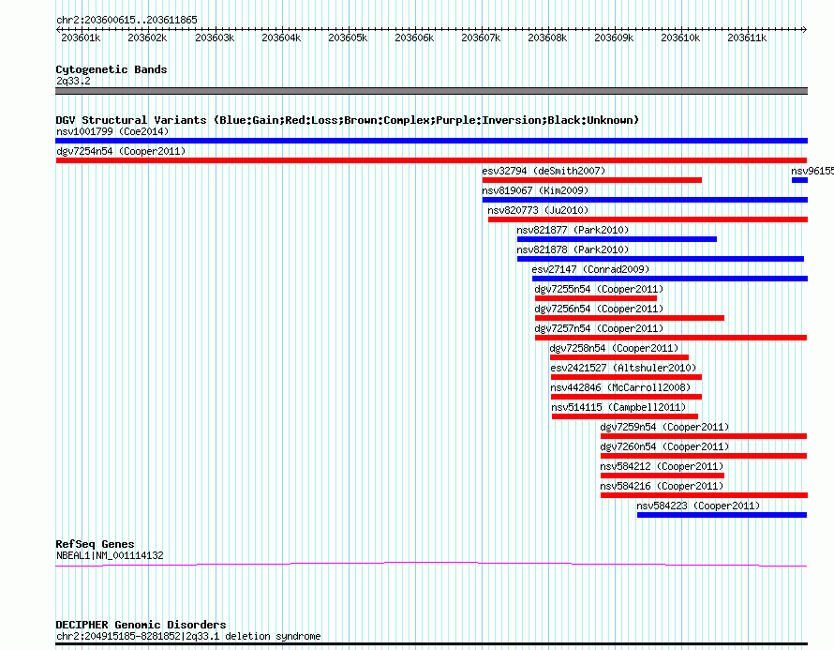Click the small blue nsv96155 bar at the edge
The width and height of the screenshot is (834, 650).
coord(799,180)
